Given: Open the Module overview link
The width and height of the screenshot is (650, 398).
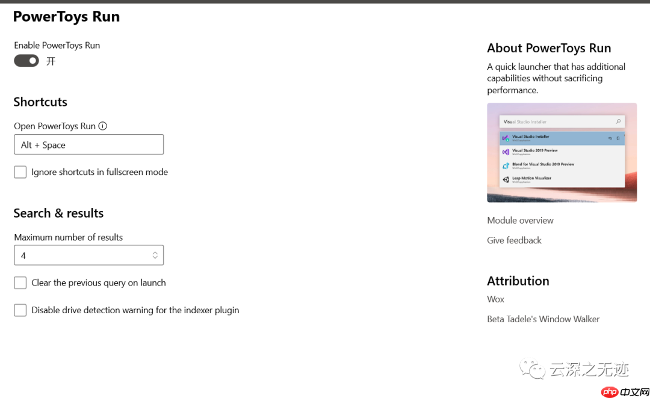Looking at the screenshot, I should tap(520, 220).
